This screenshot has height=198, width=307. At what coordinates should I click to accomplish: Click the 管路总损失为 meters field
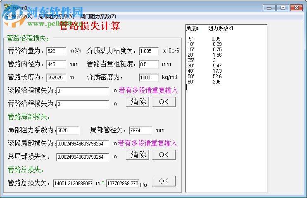click(73, 184)
